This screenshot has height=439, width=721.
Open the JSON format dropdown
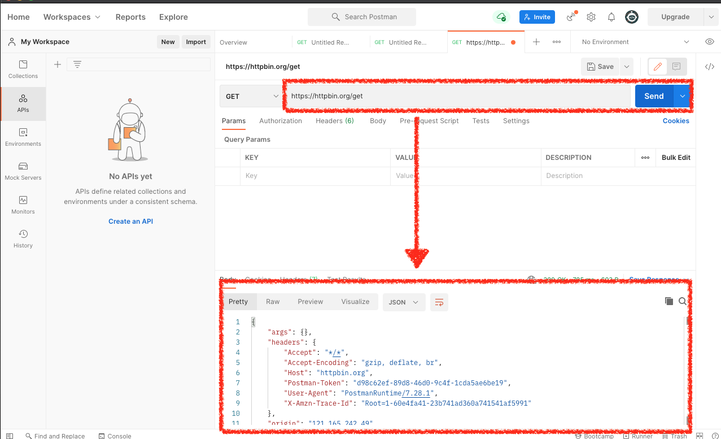tap(404, 302)
